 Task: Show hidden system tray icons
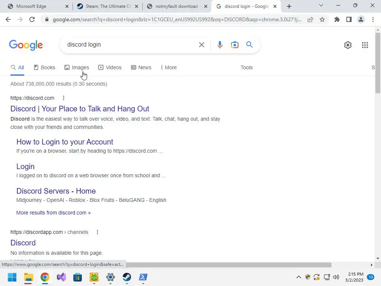(x=299, y=277)
